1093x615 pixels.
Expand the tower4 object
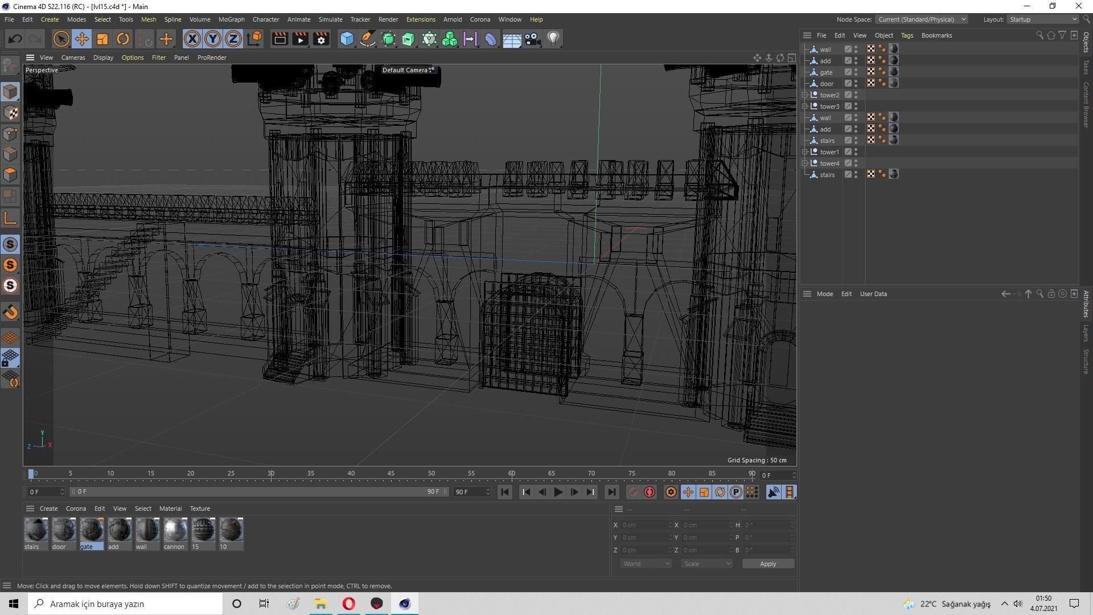805,163
